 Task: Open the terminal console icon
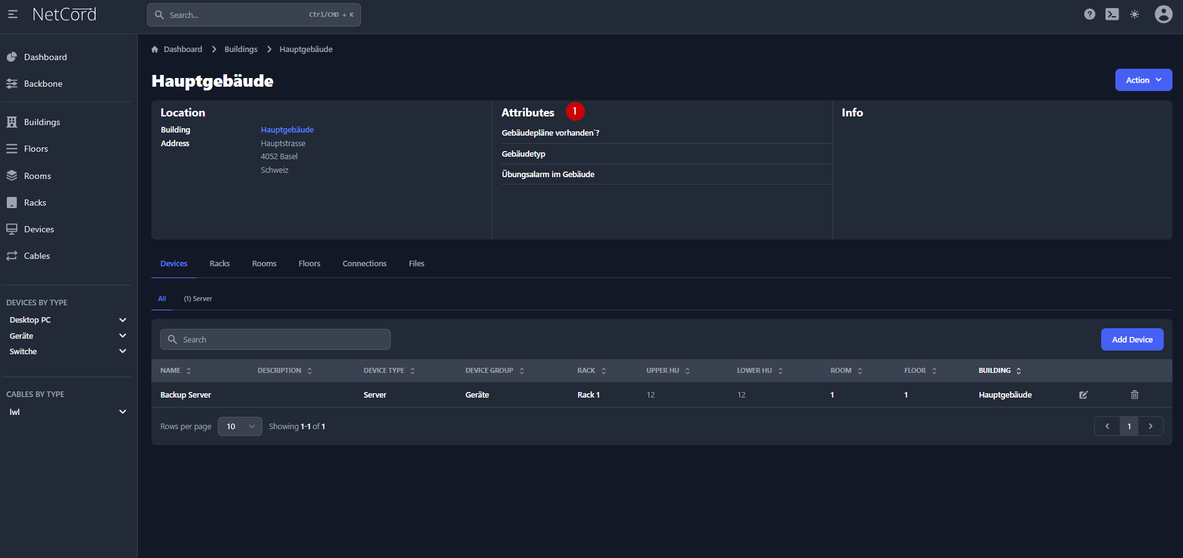click(x=1112, y=14)
